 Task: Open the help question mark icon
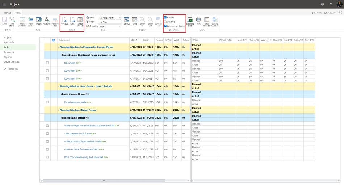pos(331,4)
